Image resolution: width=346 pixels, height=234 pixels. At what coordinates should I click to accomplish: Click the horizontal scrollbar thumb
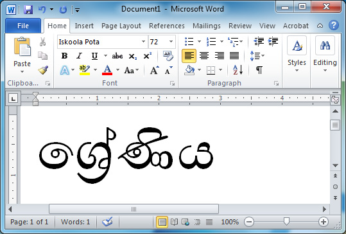[x=134, y=209]
